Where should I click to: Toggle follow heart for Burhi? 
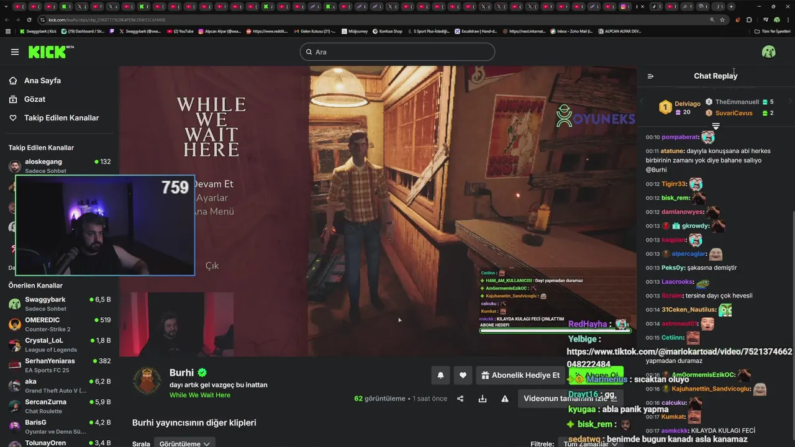point(463,375)
